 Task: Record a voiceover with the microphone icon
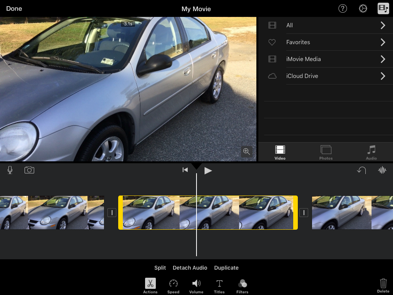[10, 170]
